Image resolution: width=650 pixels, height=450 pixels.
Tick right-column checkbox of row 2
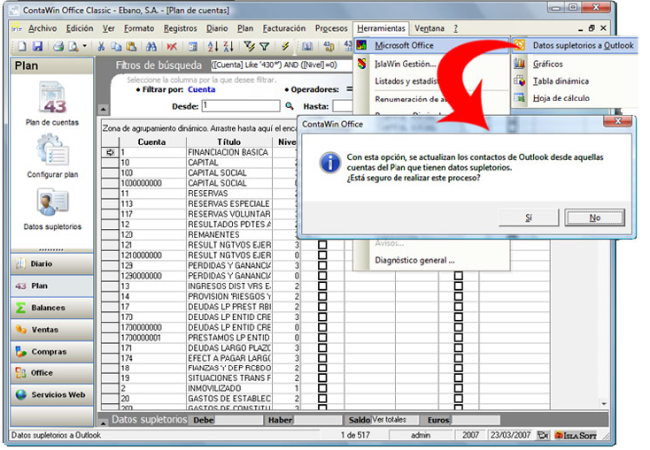pos(459,388)
